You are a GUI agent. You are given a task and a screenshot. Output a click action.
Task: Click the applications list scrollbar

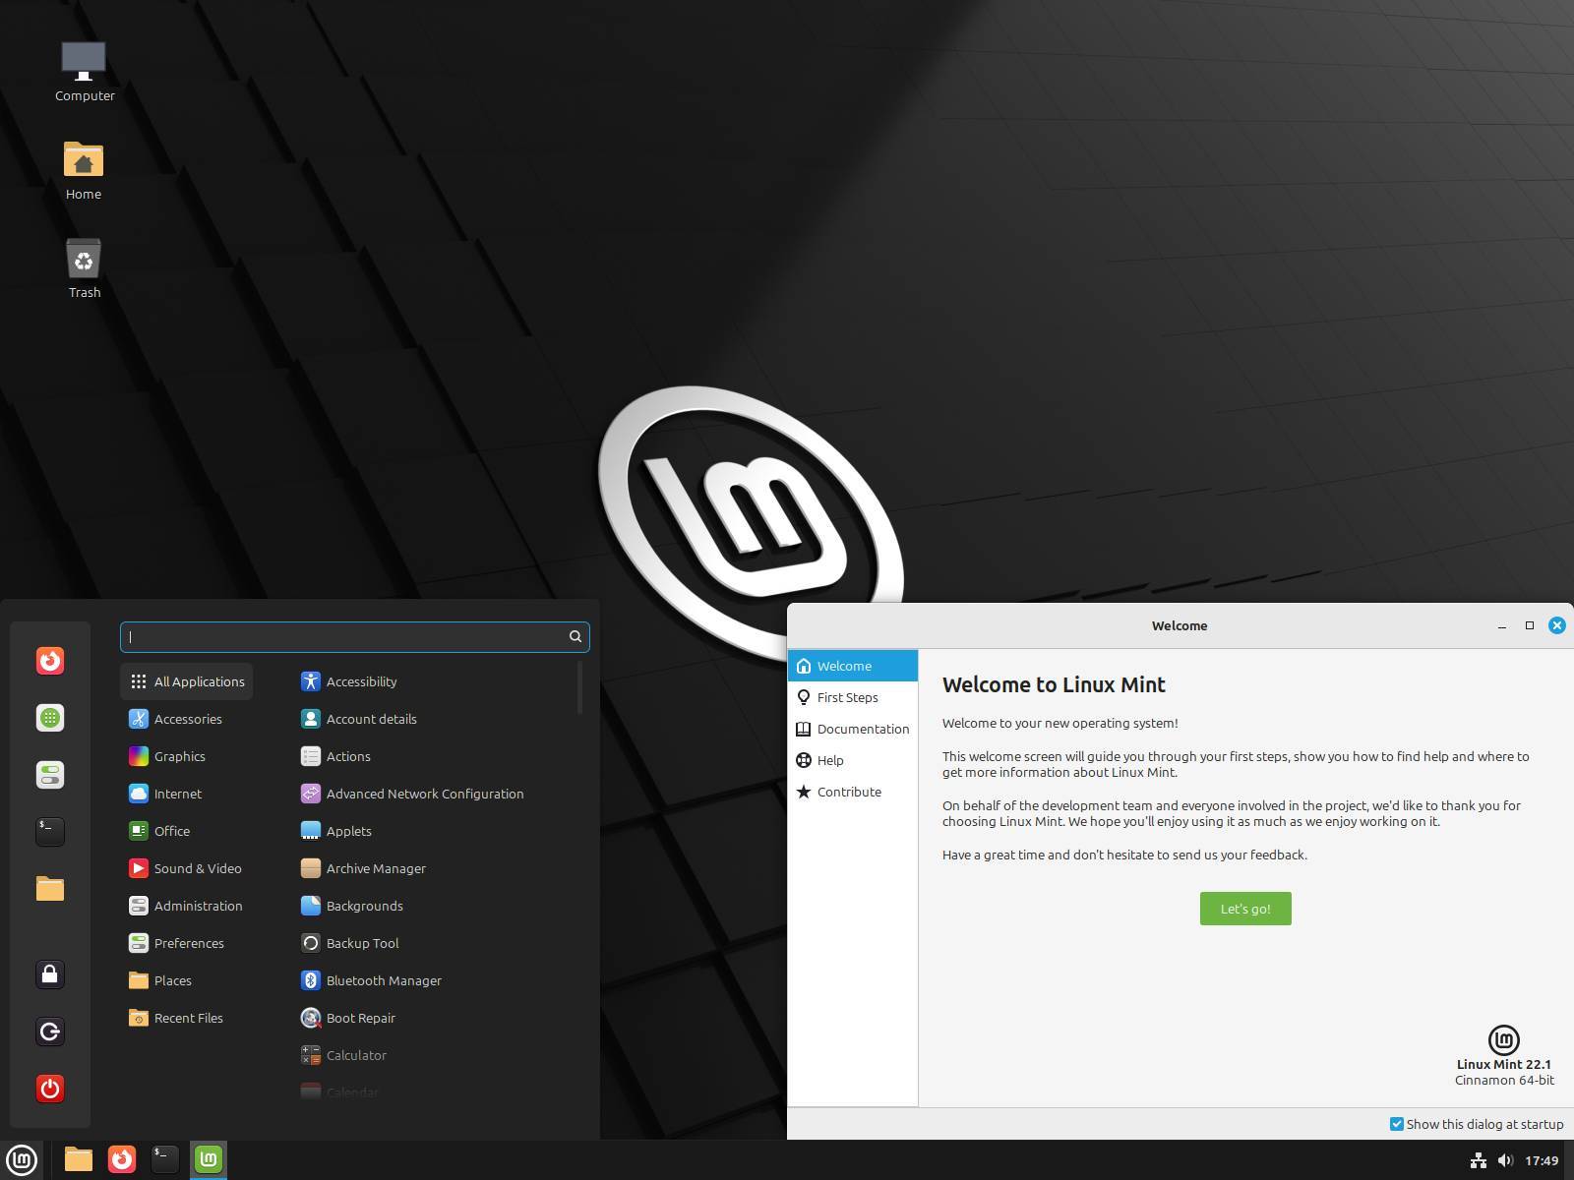tap(579, 687)
